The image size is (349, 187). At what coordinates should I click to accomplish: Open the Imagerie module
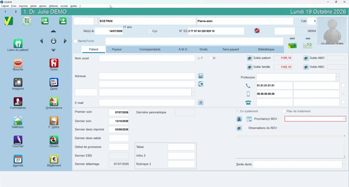tap(18, 82)
